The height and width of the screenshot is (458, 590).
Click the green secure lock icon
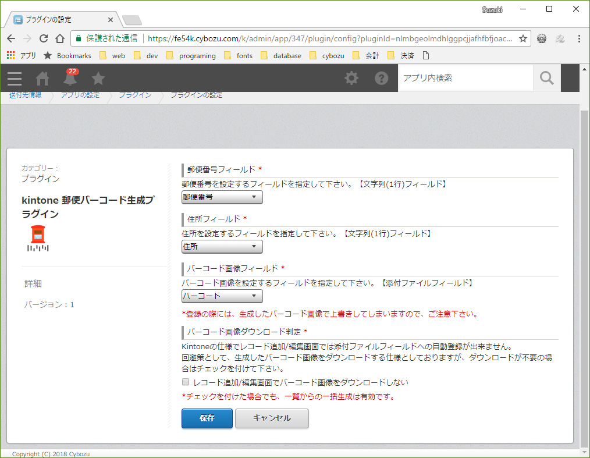79,38
